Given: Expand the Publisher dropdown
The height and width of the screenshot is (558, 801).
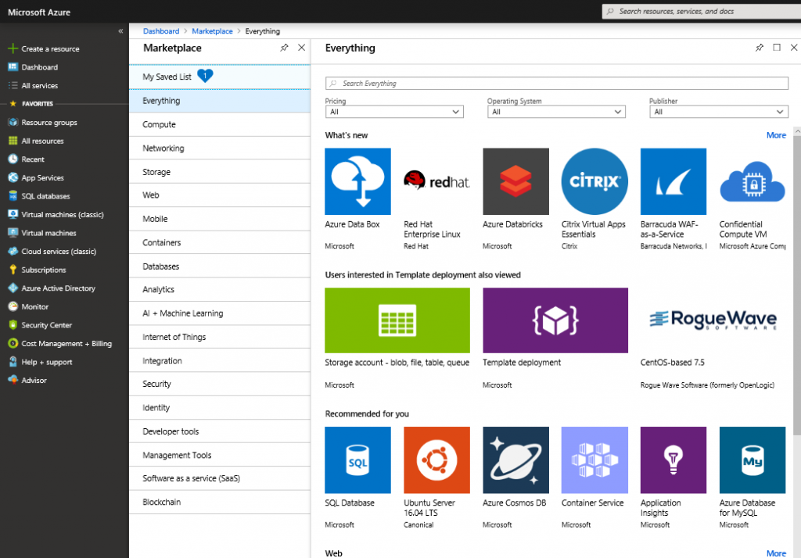Looking at the screenshot, I should 719,112.
